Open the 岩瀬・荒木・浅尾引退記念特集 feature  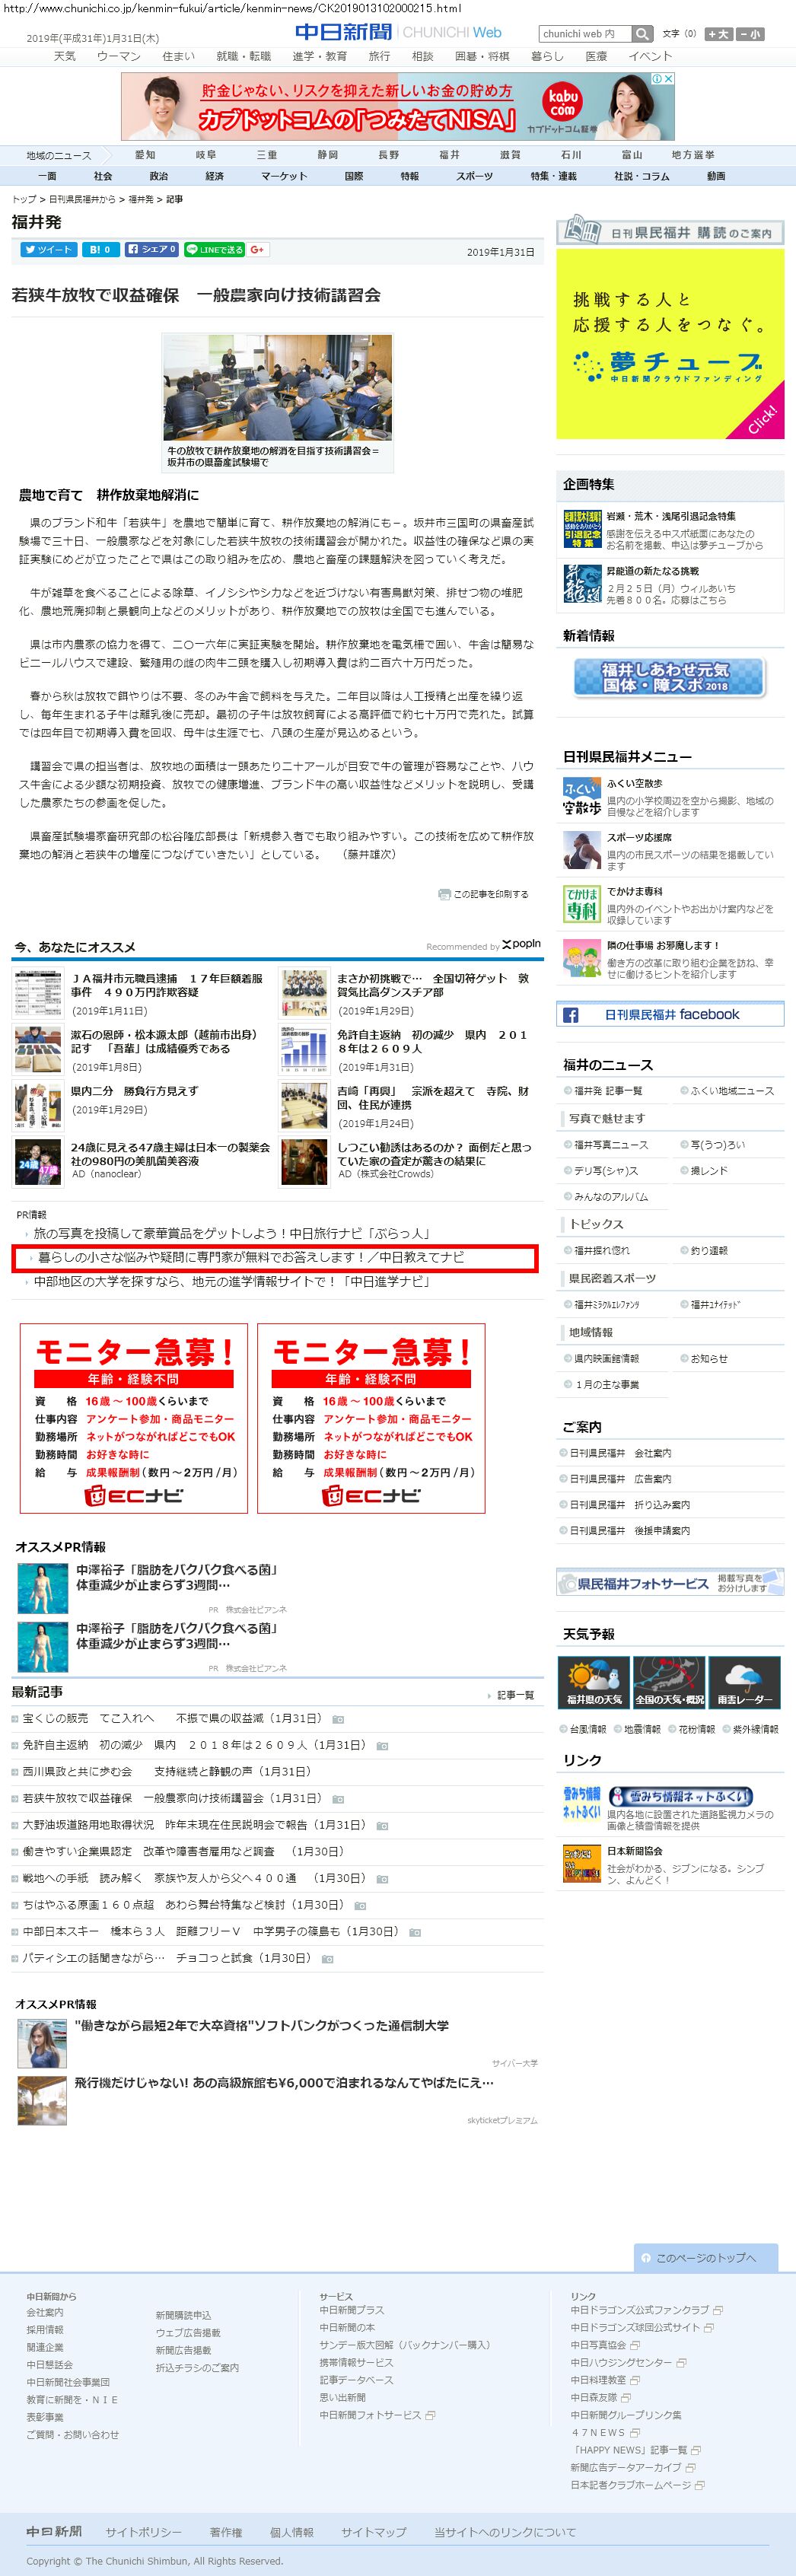click(671, 516)
